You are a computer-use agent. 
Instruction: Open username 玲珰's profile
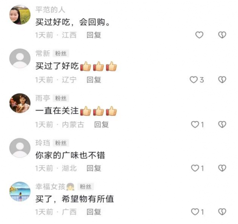coord(43,143)
